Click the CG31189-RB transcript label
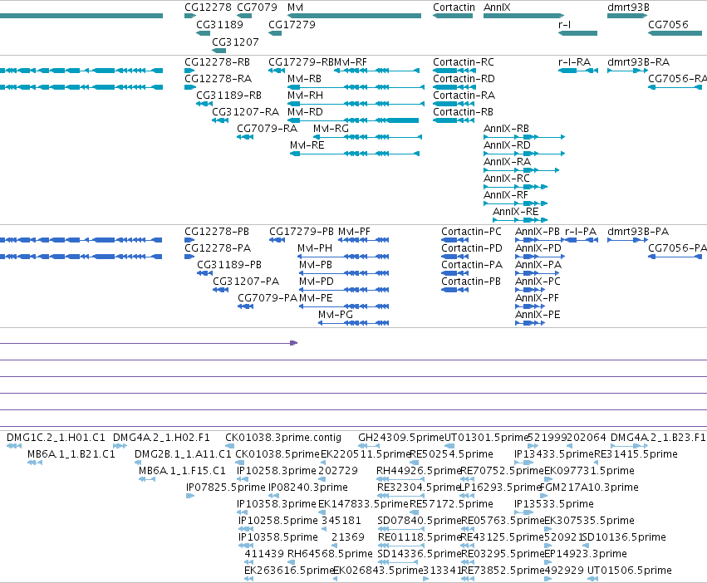 tap(228, 96)
